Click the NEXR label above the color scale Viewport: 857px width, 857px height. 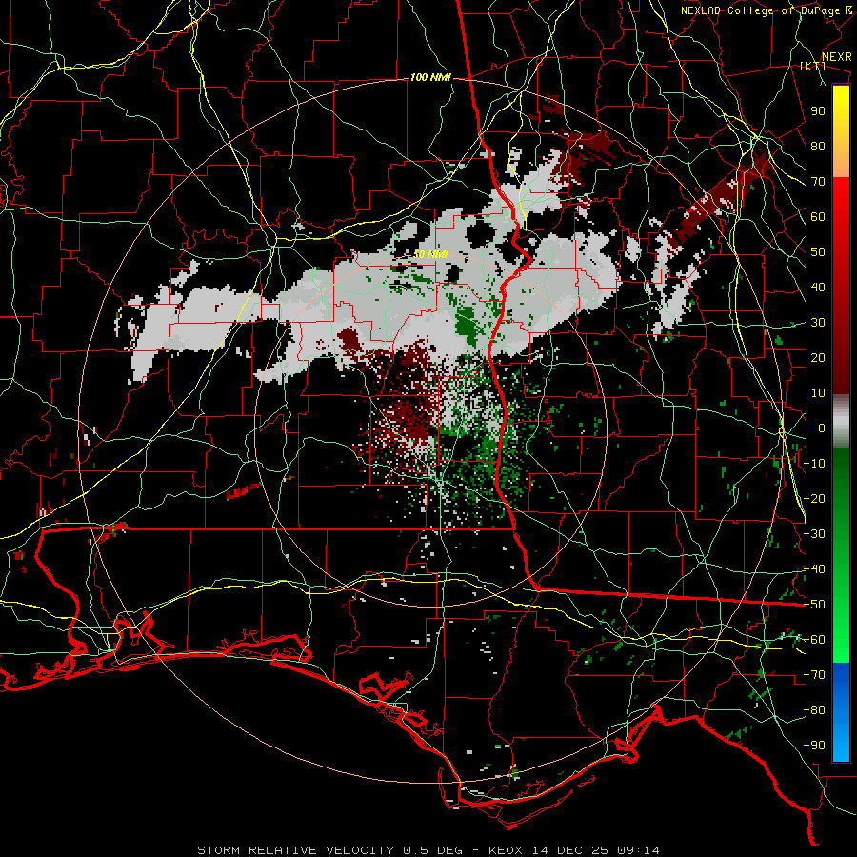[x=837, y=57]
